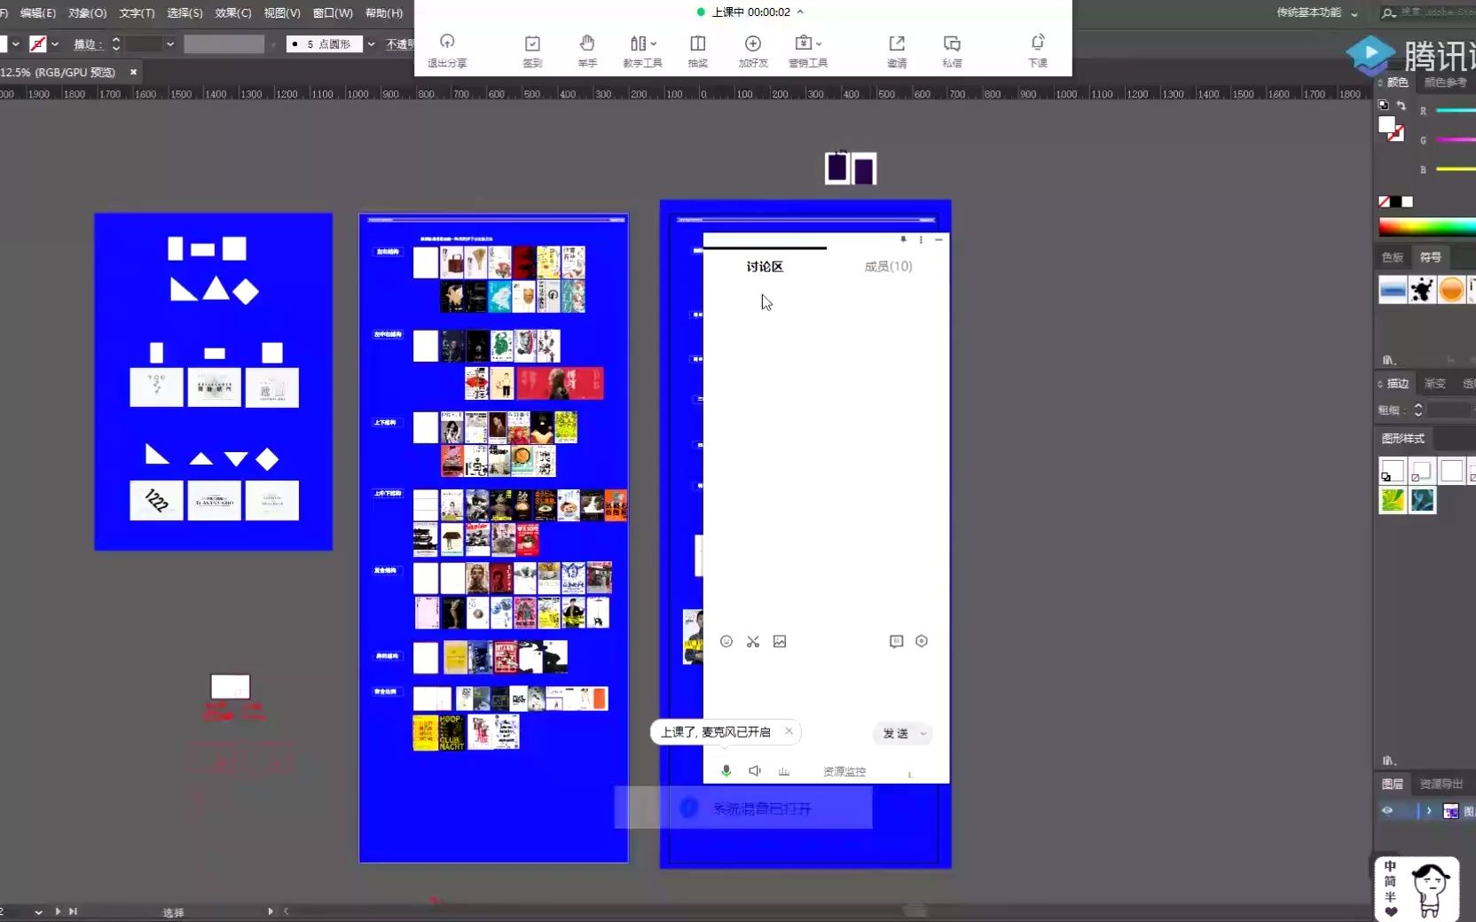Switch to the 讨论区 discussion tab
1476x922 pixels.
point(765,266)
